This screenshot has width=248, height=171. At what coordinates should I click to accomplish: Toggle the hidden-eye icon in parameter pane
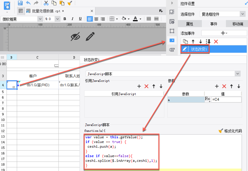pyautogui.click(x=75, y=36)
